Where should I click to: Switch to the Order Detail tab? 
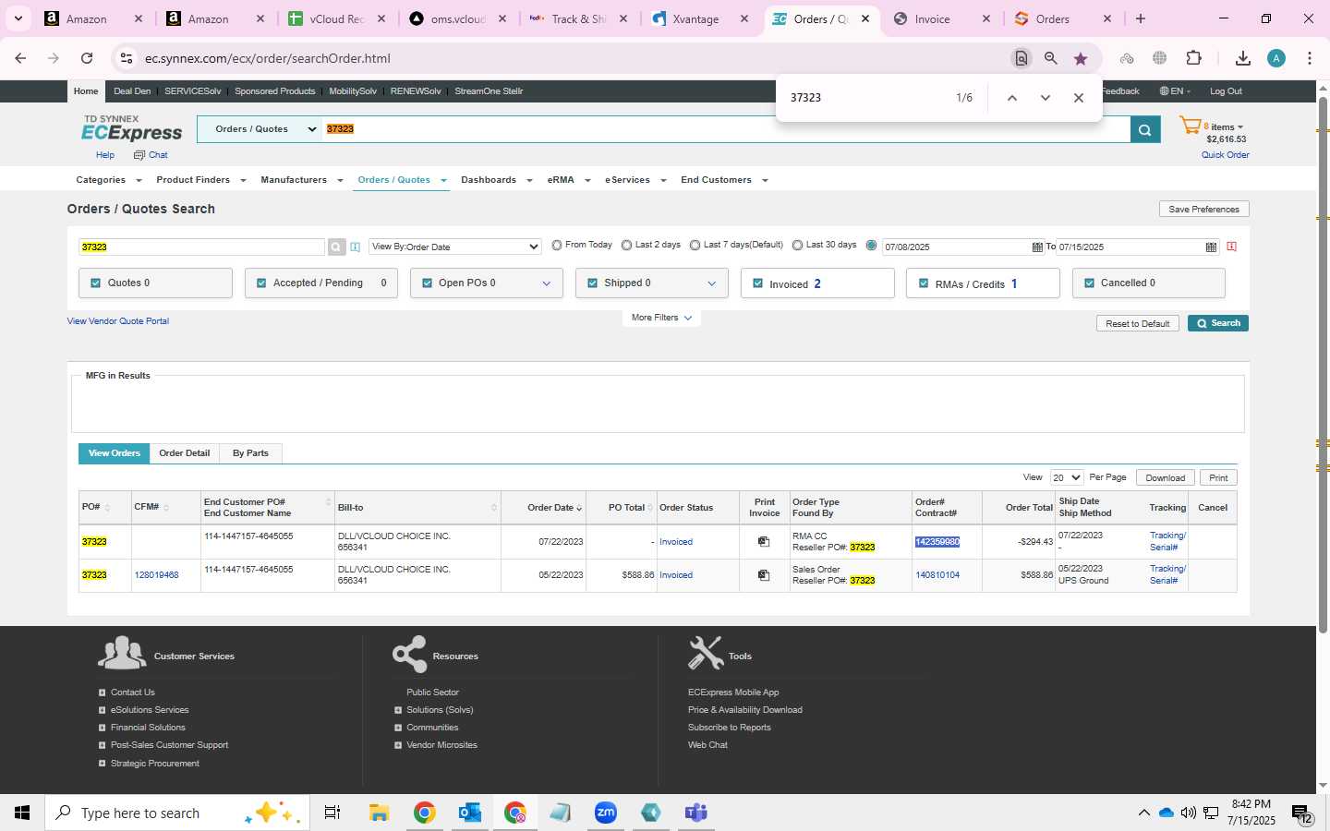(x=184, y=453)
